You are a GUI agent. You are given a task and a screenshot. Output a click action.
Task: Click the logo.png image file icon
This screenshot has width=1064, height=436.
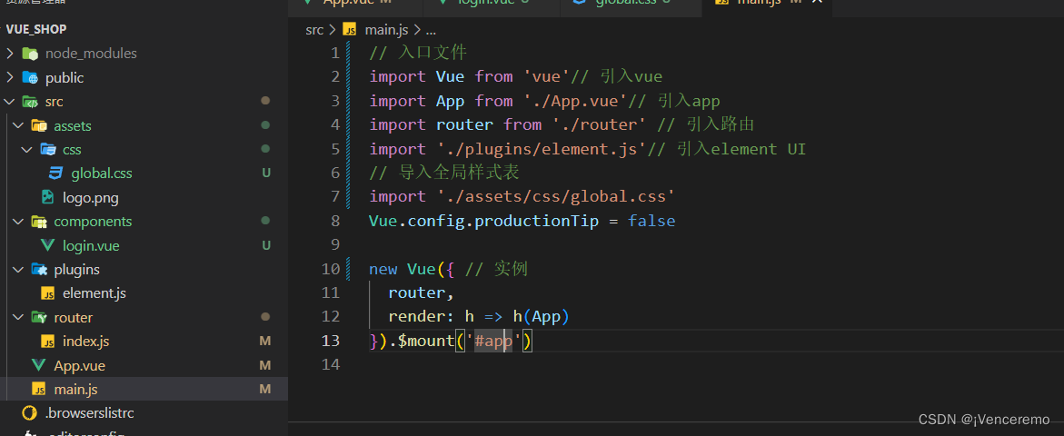[x=47, y=197]
